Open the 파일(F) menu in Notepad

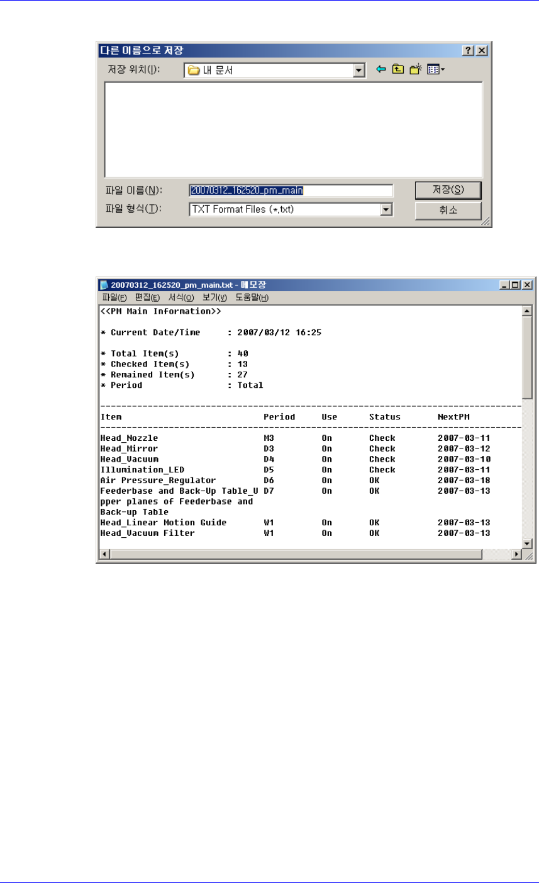(x=114, y=297)
